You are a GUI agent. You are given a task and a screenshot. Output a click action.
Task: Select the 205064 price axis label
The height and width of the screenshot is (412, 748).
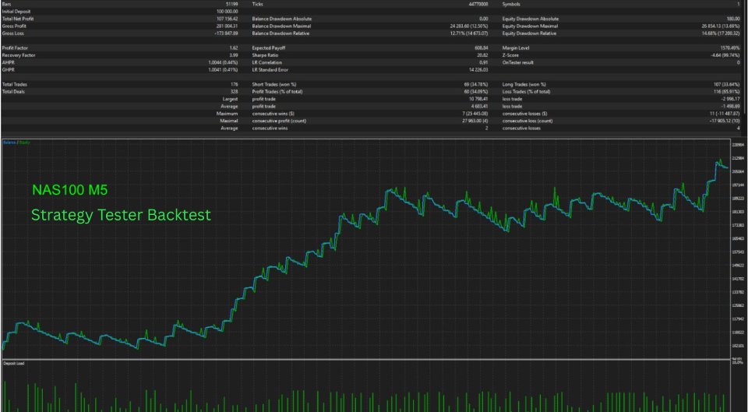738,171
